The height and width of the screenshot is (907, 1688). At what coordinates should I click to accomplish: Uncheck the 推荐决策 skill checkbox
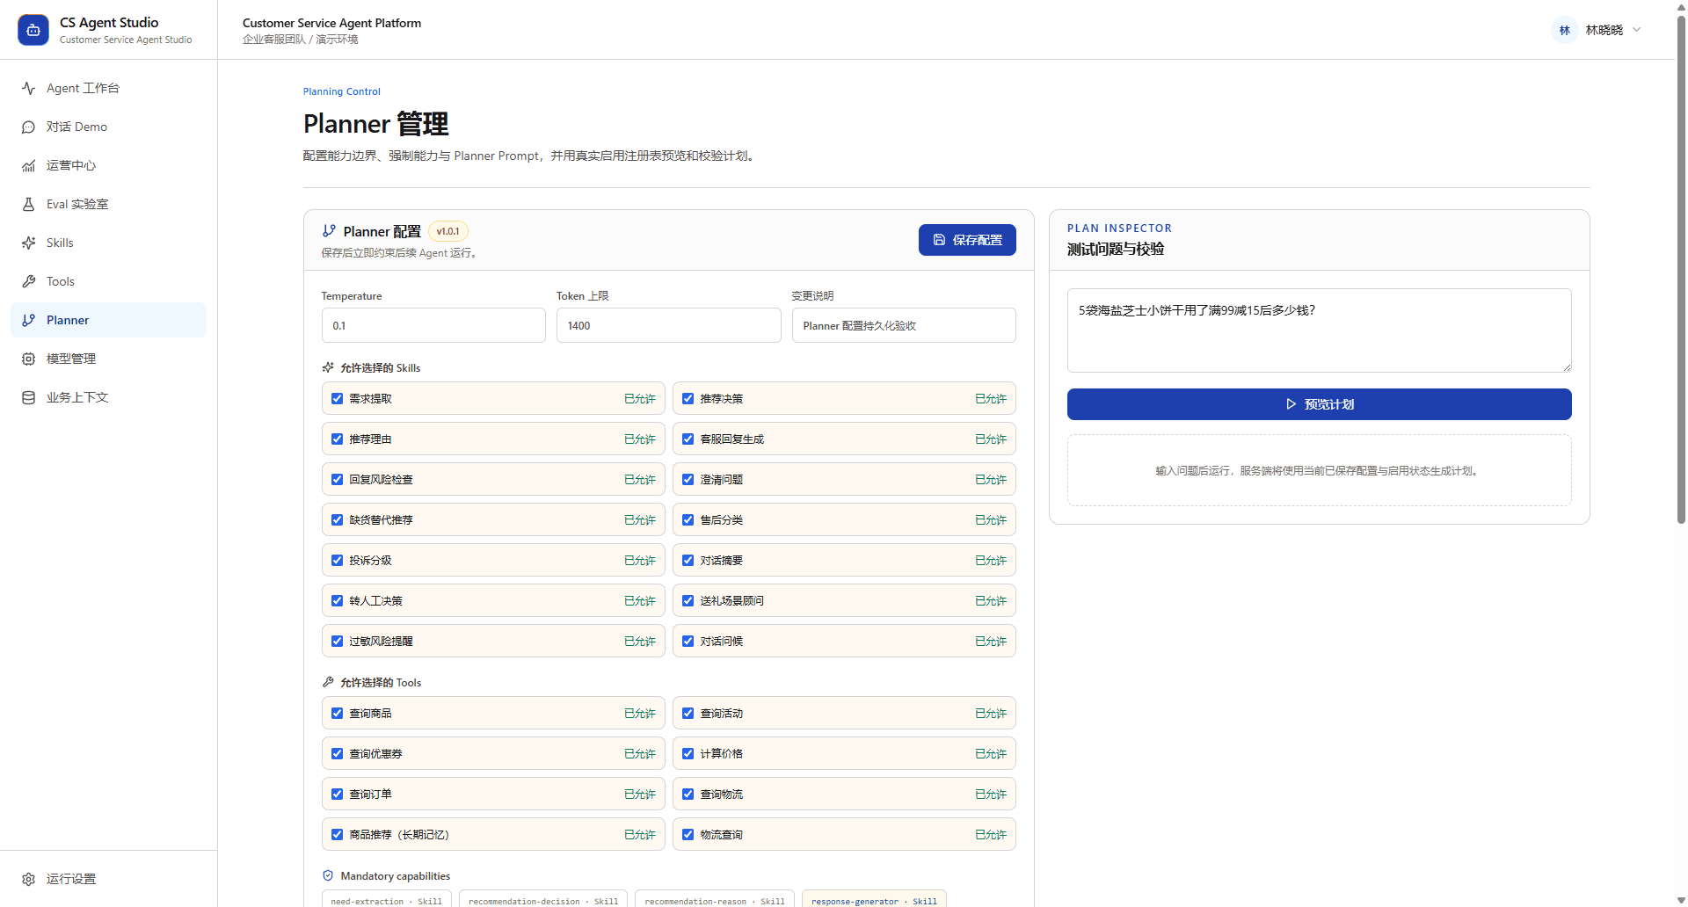(x=688, y=398)
